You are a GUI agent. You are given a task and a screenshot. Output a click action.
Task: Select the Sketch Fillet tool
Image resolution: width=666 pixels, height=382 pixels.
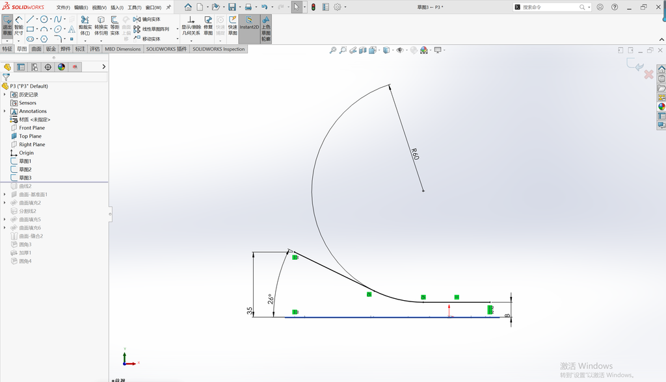tap(58, 39)
